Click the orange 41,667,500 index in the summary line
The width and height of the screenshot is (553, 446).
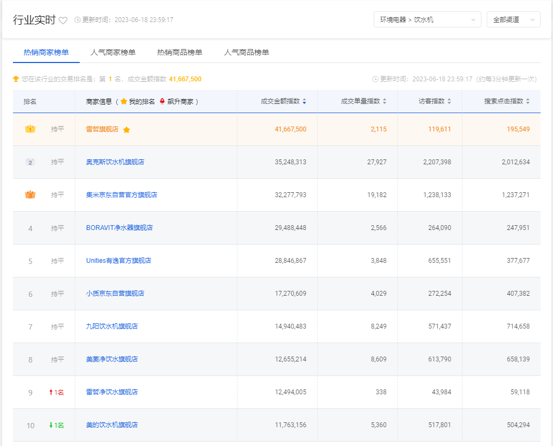[x=185, y=79]
